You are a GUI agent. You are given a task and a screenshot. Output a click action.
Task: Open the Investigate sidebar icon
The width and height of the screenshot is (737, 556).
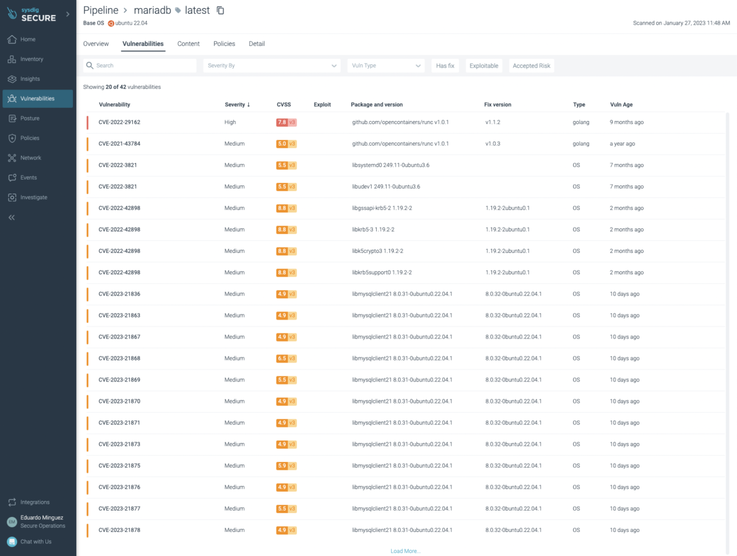tap(12, 197)
